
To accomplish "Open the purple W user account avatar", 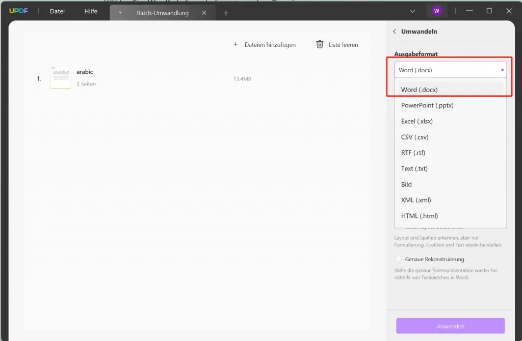I will pyautogui.click(x=436, y=11).
